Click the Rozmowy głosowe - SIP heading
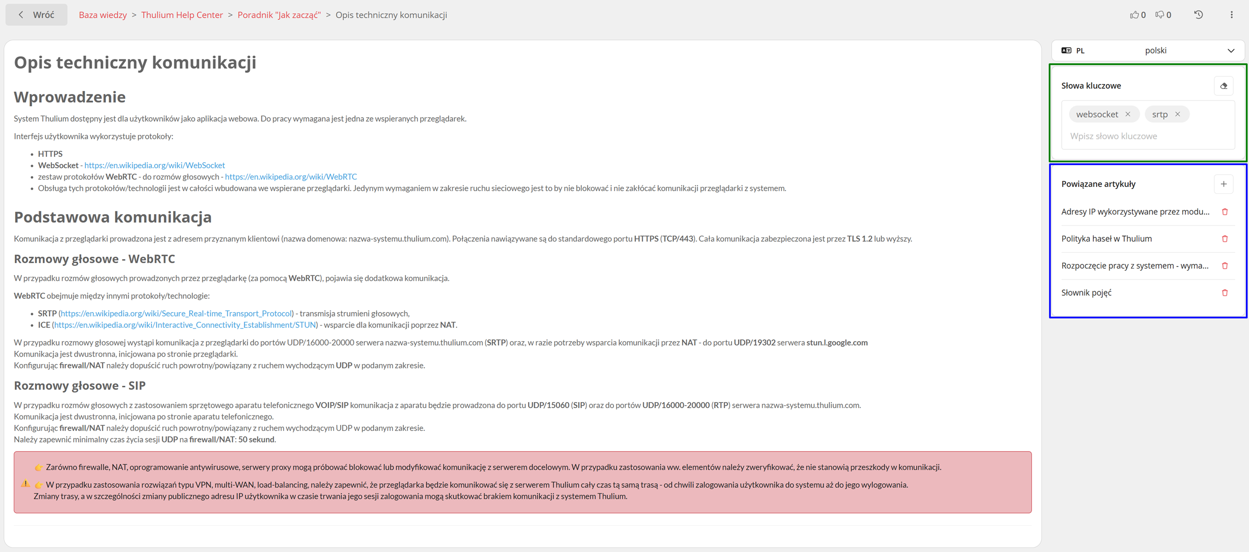This screenshot has height=552, width=1249. 80,385
